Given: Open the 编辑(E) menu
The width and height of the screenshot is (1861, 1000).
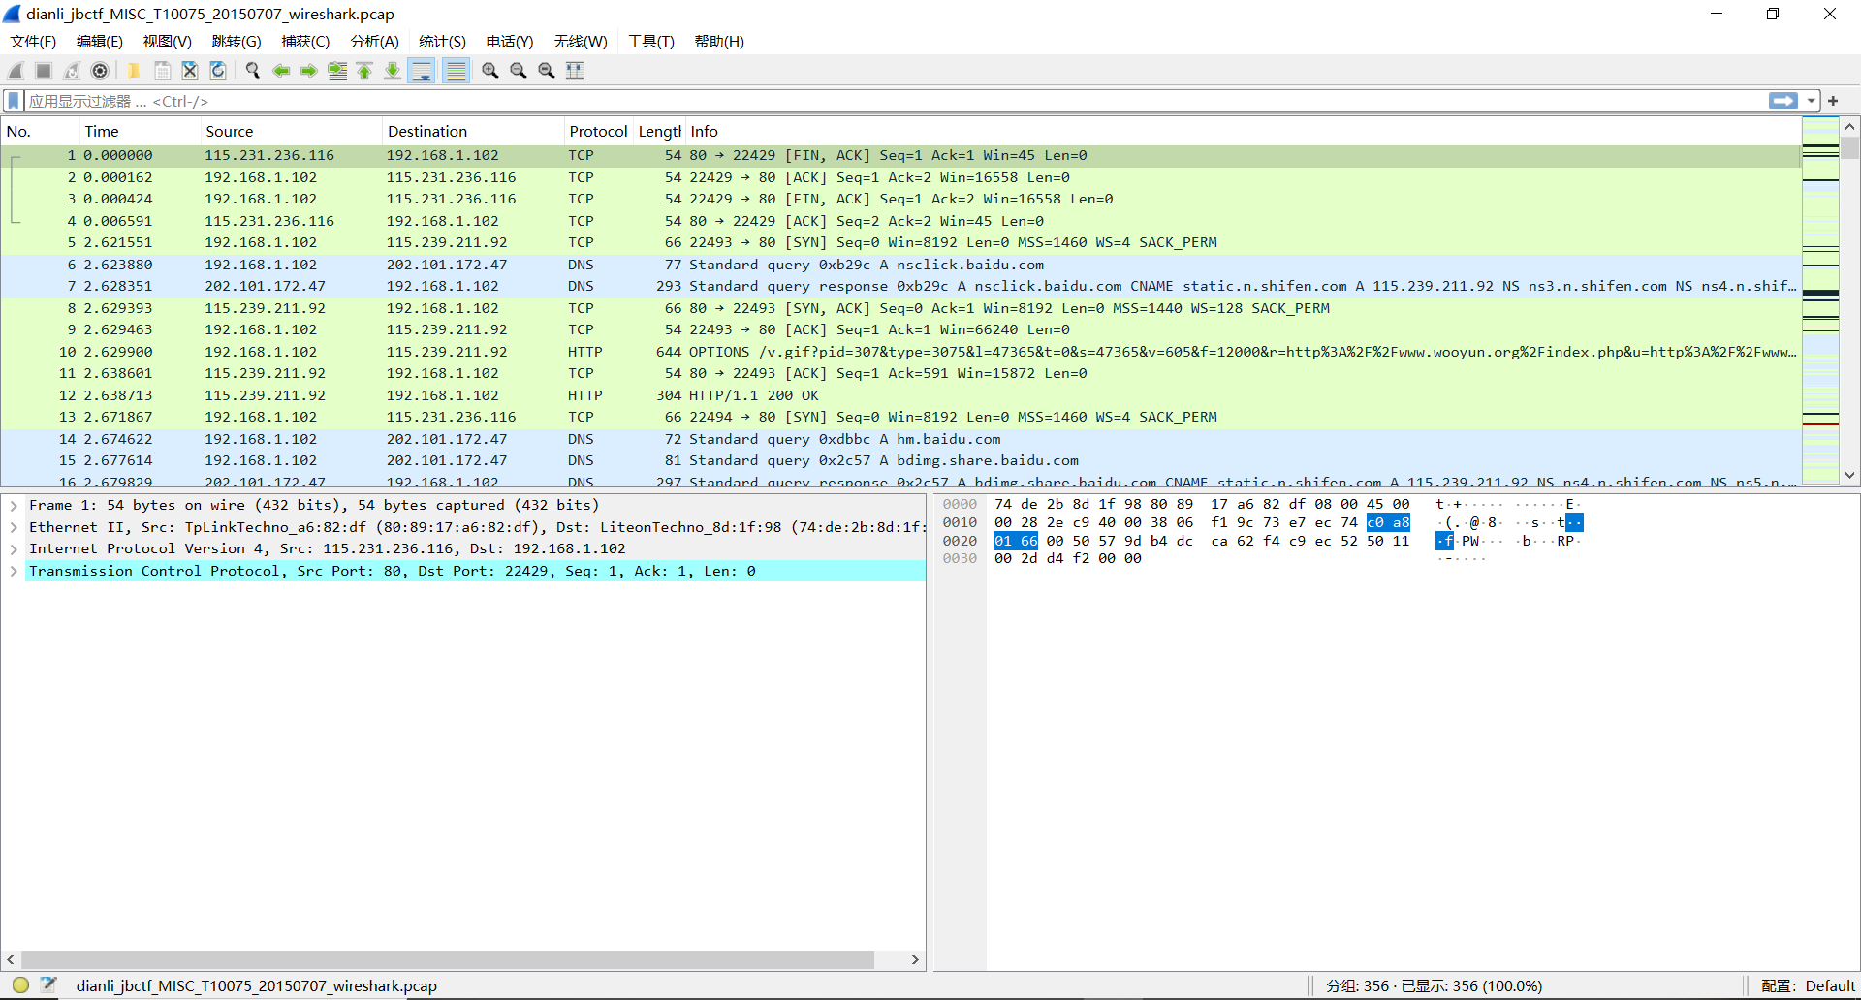Looking at the screenshot, I should [100, 42].
